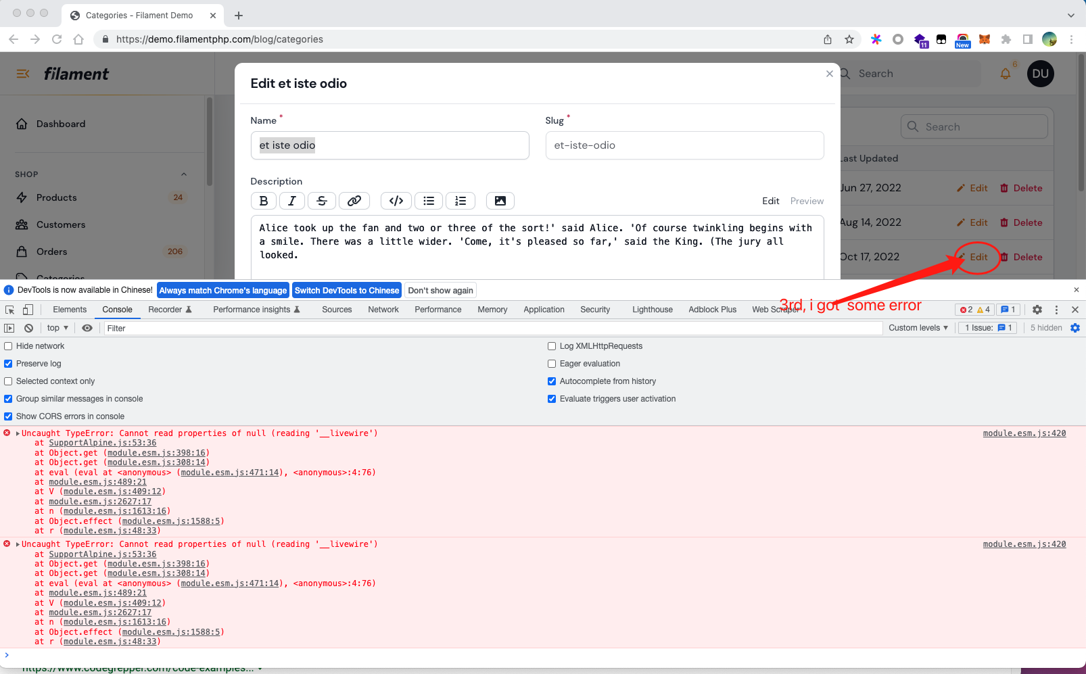Apply bold formatting in the Description editor
The image size is (1086, 674).
click(264, 201)
